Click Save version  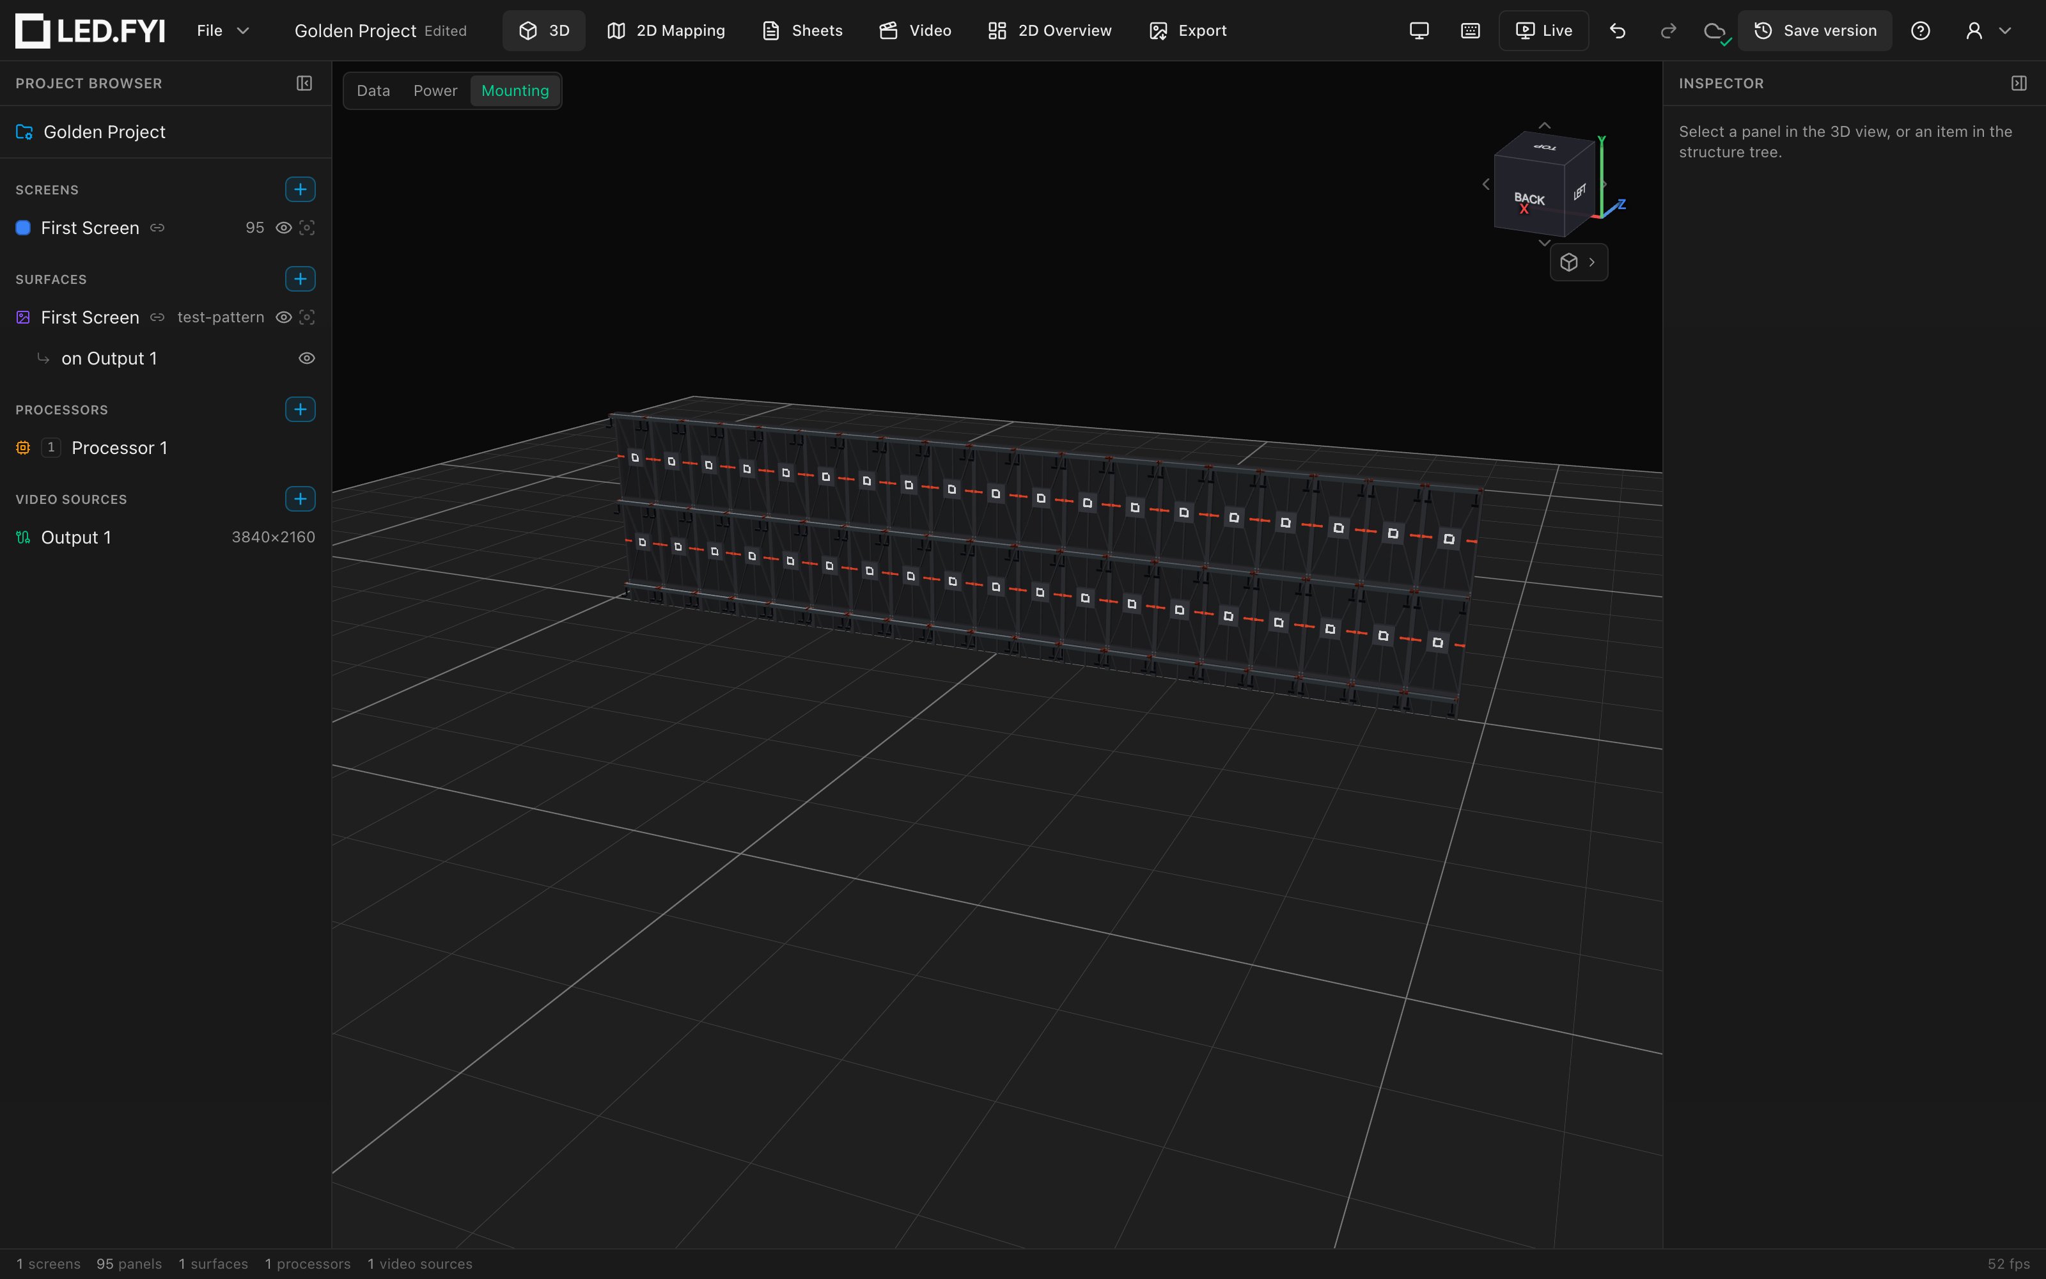(x=1815, y=31)
